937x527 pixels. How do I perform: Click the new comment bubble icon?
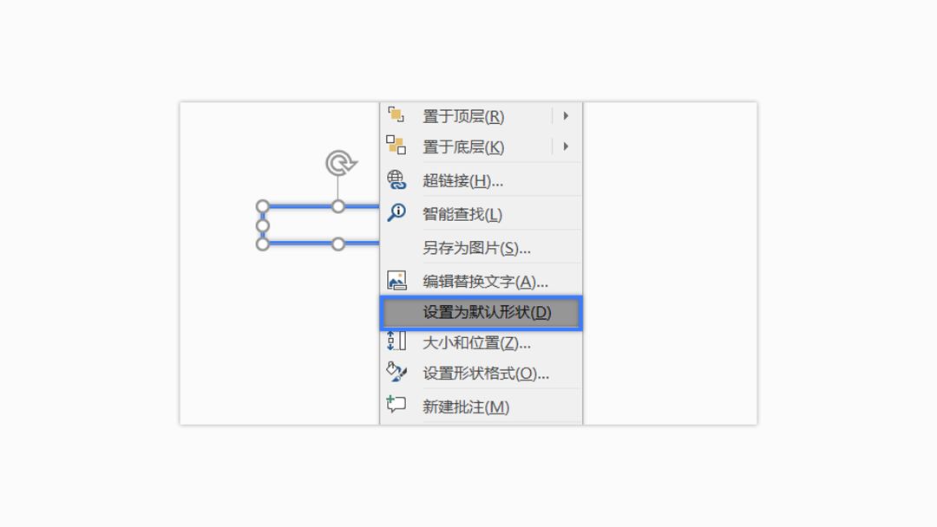[396, 405]
